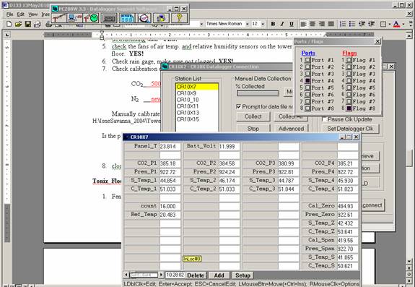The height and width of the screenshot is (287, 415).
Task: Toggle Port #1 checkbox
Action: coord(307,60)
